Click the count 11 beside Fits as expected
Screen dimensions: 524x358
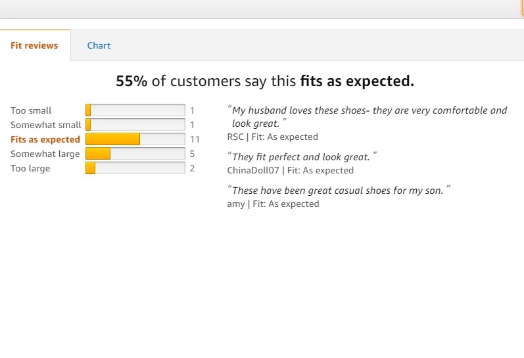pos(195,139)
